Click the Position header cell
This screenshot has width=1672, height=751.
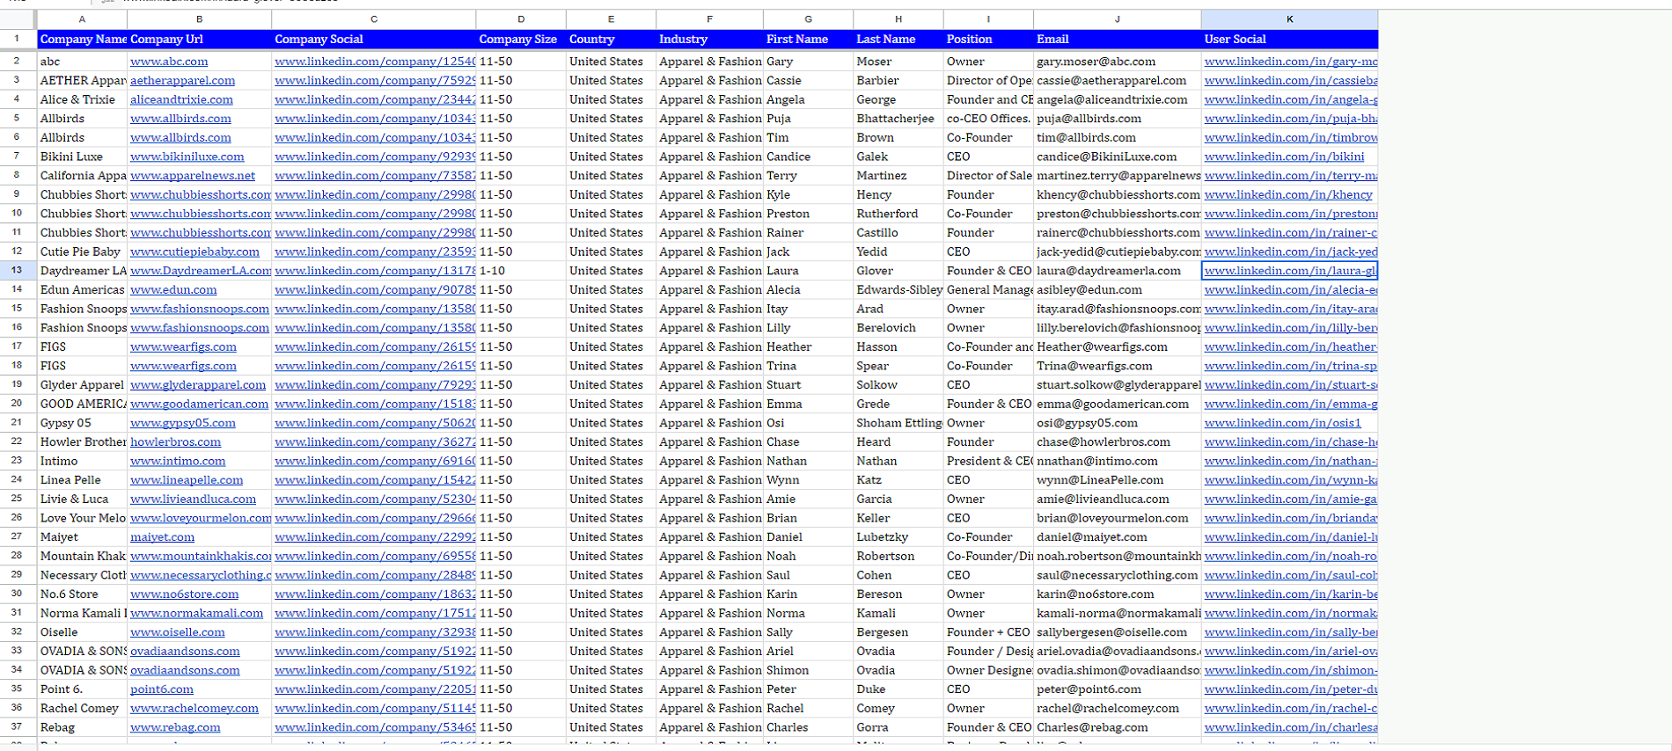coord(987,40)
